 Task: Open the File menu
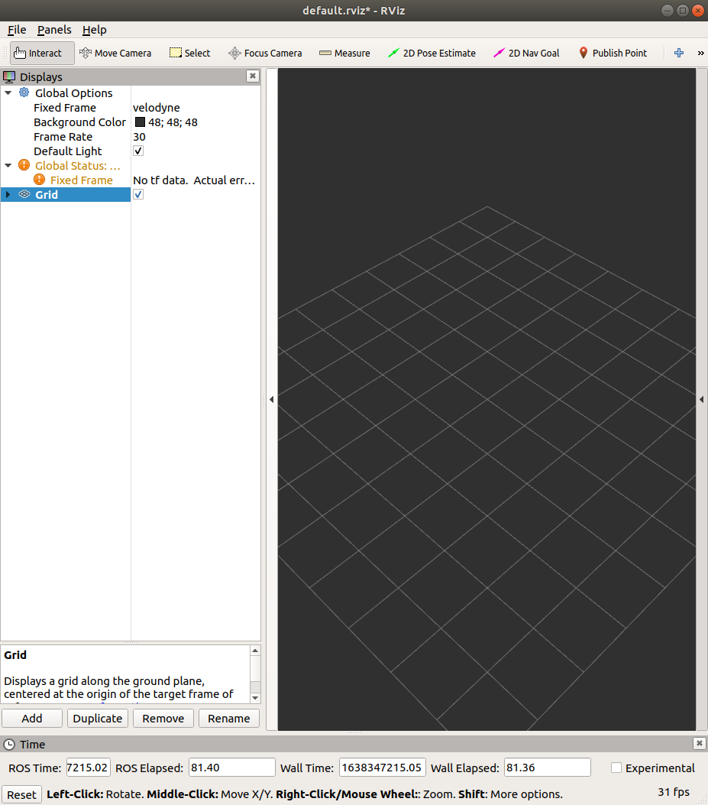tap(17, 30)
